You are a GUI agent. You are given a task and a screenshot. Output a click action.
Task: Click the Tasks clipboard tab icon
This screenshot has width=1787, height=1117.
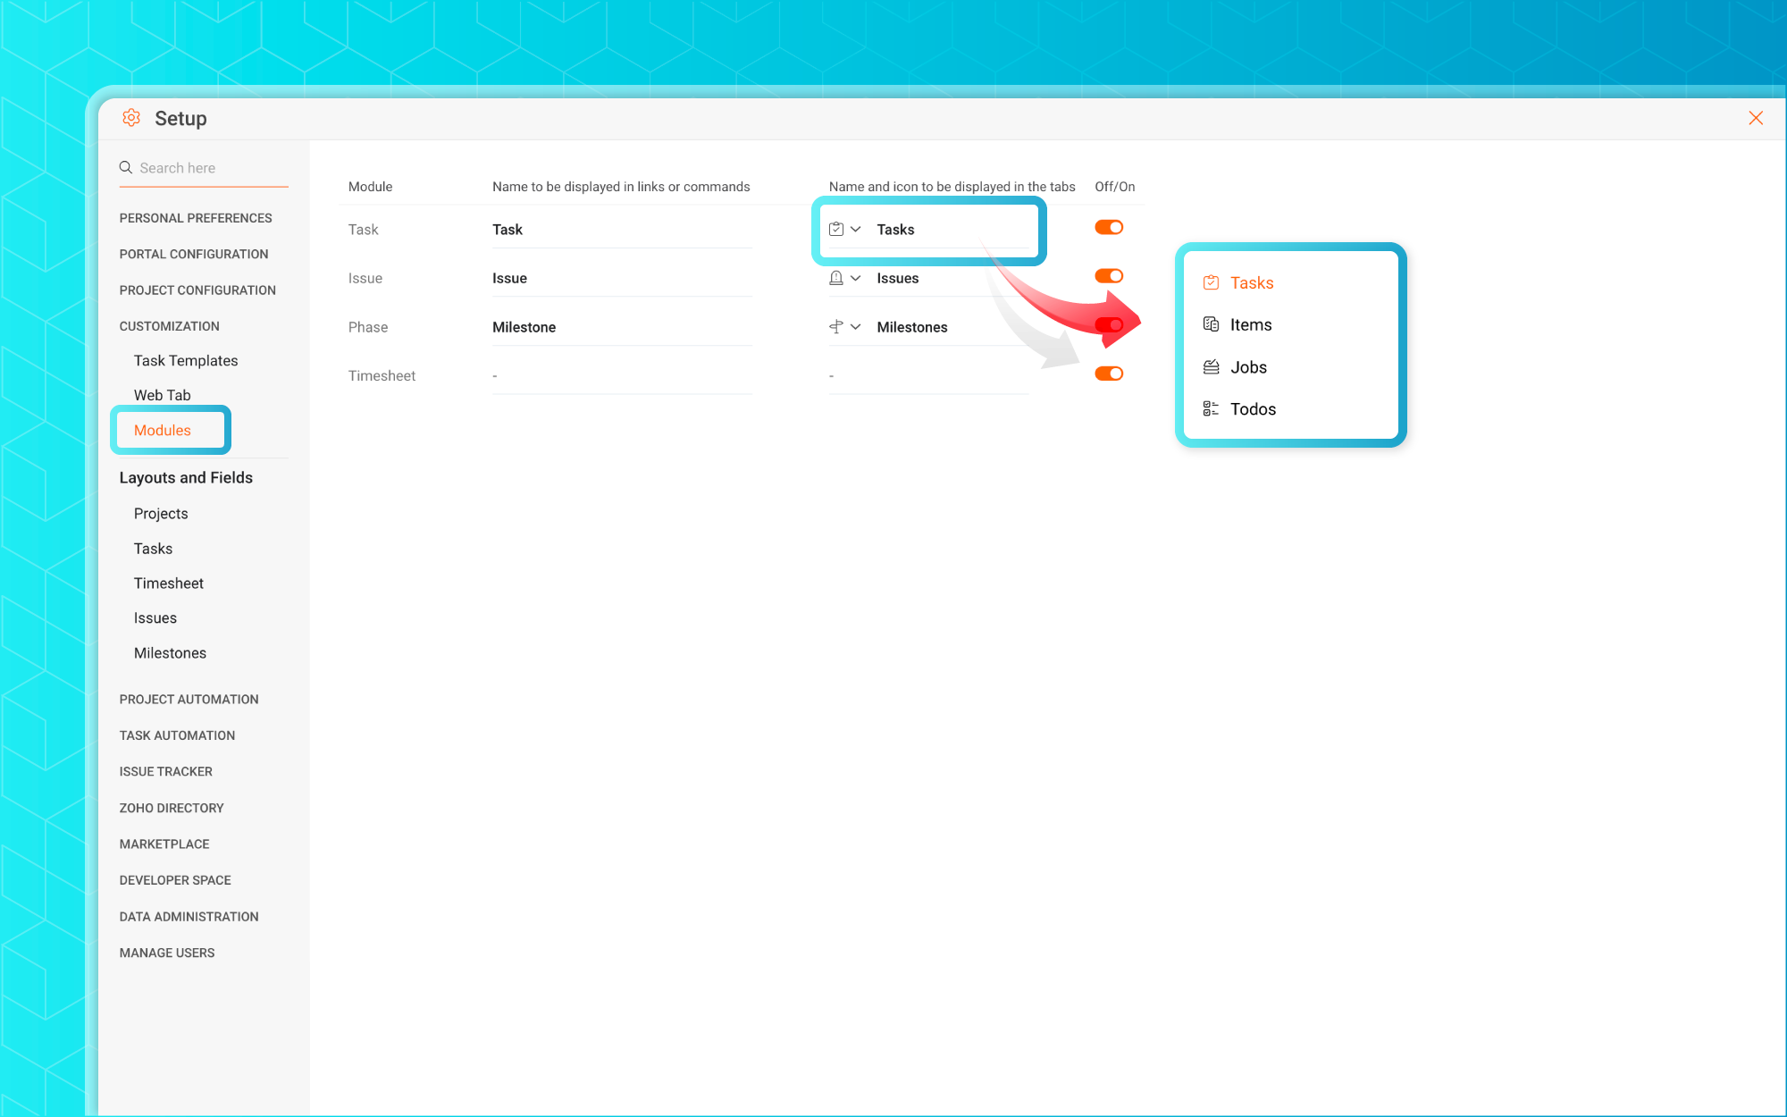pyautogui.click(x=836, y=229)
